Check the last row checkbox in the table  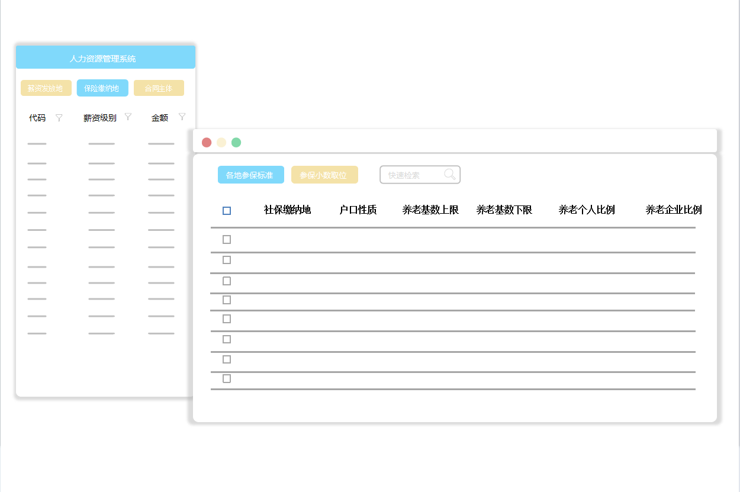pos(227,379)
